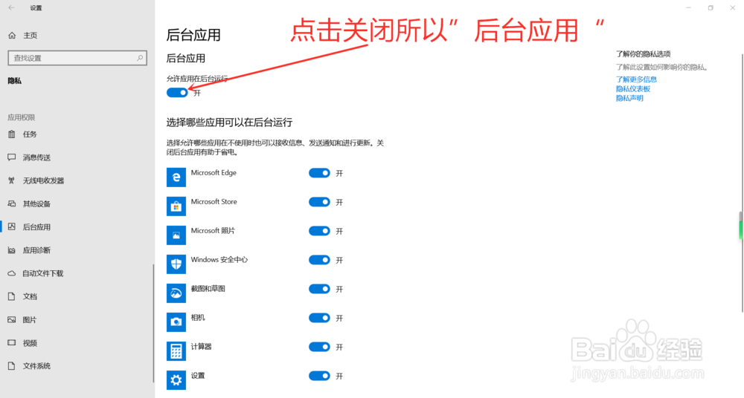Click the Microsoft Edge app name
This screenshot has width=744, height=398.
click(214, 172)
